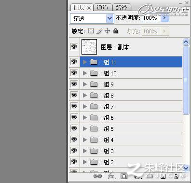Select the group name 组 10
191x183 pixels.
pos(110,73)
